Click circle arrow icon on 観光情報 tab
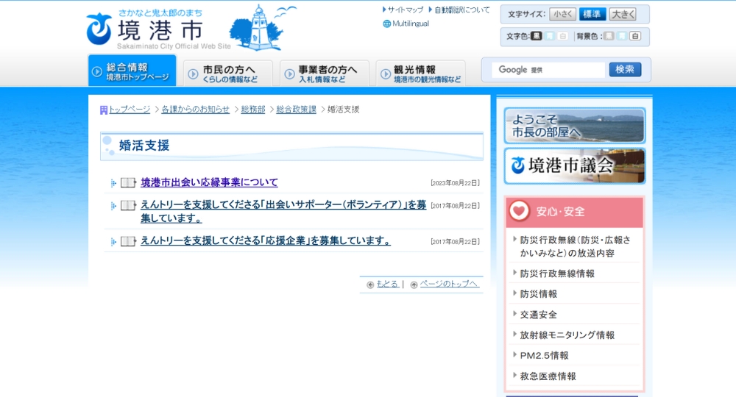The height and width of the screenshot is (397, 736). (386, 74)
